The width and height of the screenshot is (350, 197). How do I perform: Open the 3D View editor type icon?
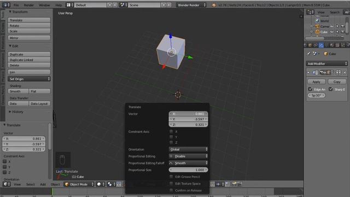pos(7,184)
